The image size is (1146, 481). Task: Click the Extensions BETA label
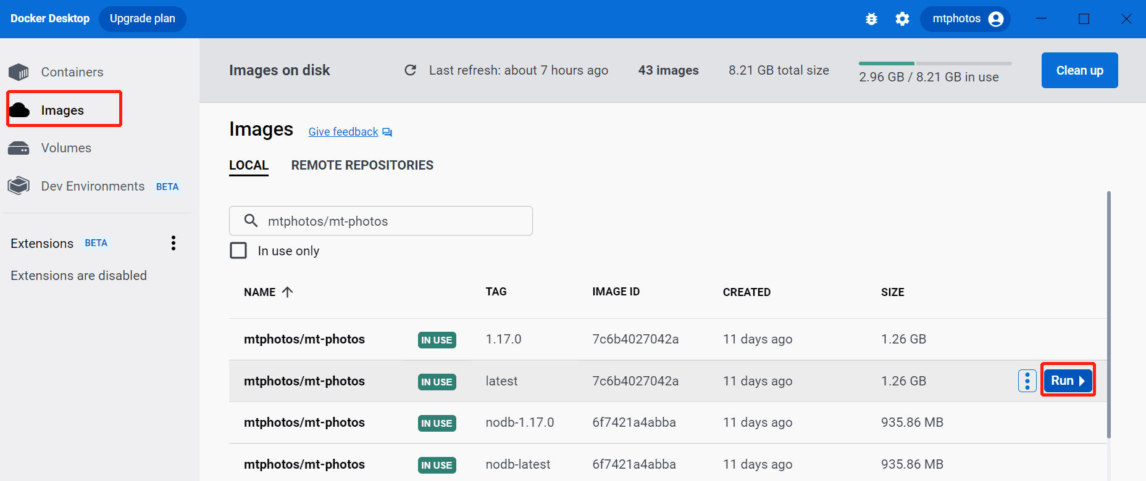[96, 243]
